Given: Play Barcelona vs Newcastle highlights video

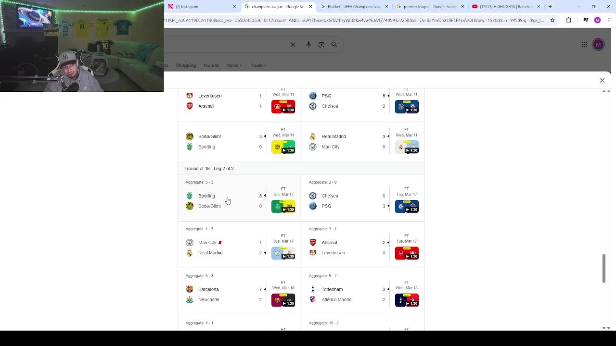Looking at the screenshot, I should point(283,300).
